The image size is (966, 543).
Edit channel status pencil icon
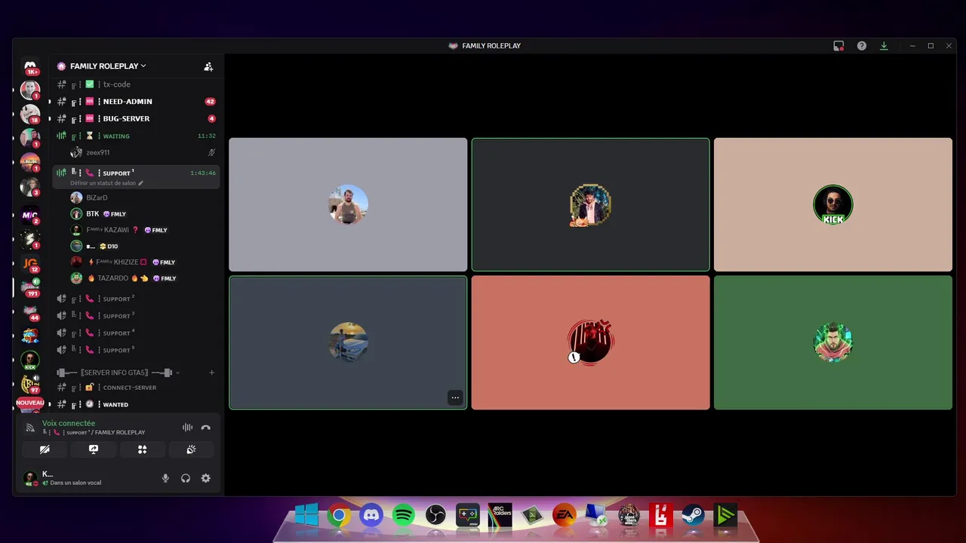[x=140, y=183]
